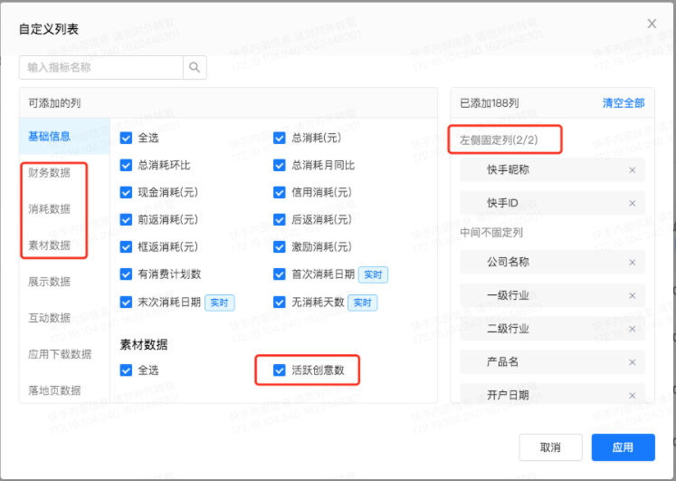Focus the 输入指标名称 search field
This screenshot has width=676, height=481.
(x=100, y=67)
